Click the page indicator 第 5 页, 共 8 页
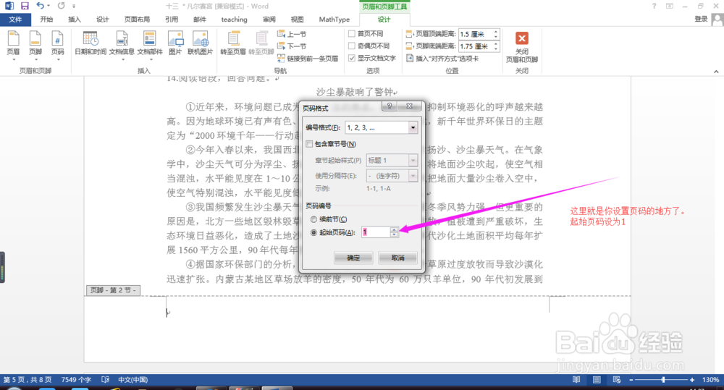 pos(28,380)
